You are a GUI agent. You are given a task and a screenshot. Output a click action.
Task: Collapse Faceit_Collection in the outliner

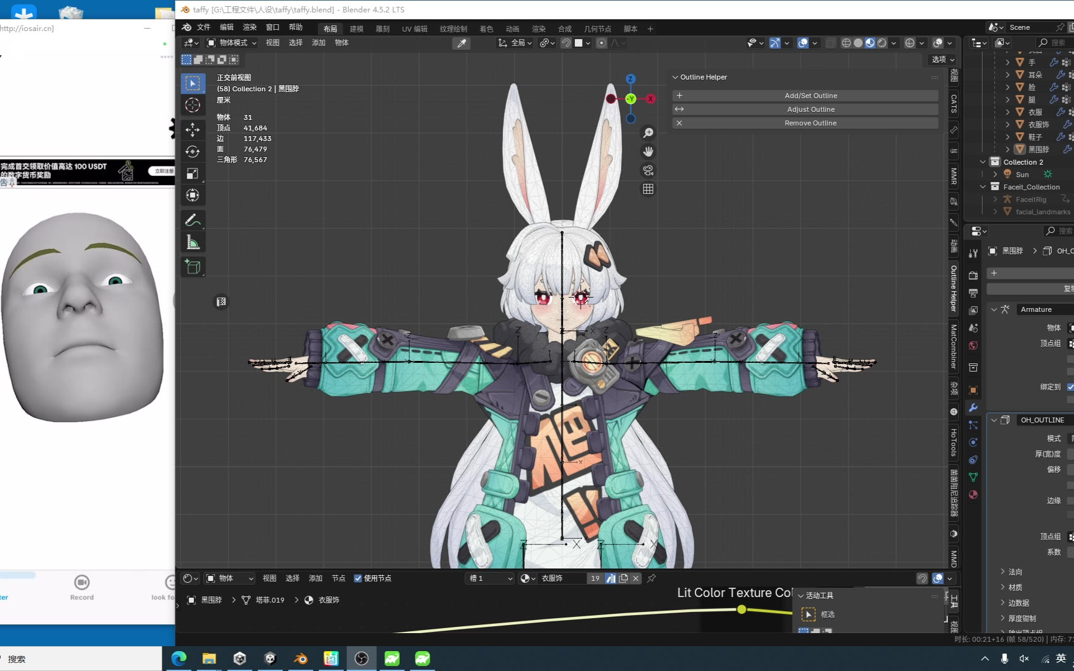[x=983, y=187]
